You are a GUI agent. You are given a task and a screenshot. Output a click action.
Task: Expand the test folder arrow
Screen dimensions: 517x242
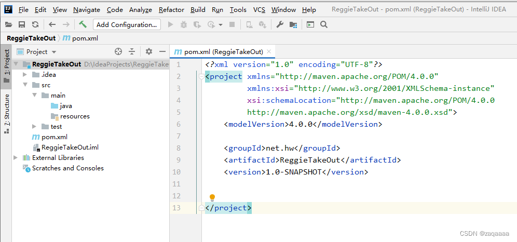click(34, 127)
